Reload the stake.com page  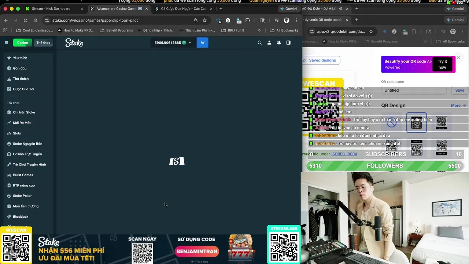(x=25, y=20)
